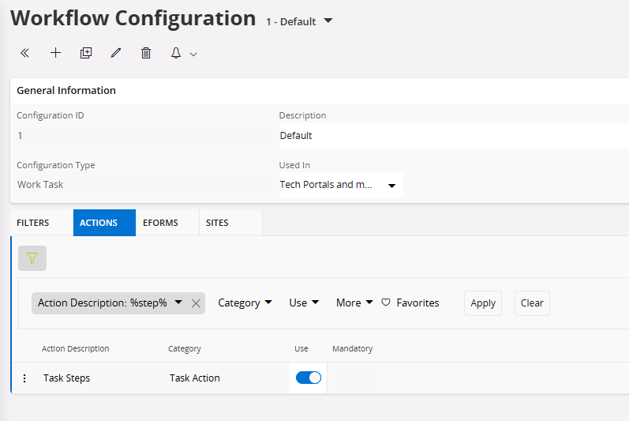Viewport: 629px width, 421px height.
Task: Click the pencil edit icon
Action: (116, 53)
